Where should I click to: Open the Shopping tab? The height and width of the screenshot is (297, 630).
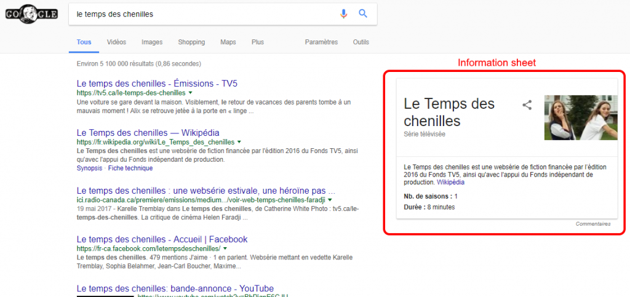[191, 42]
